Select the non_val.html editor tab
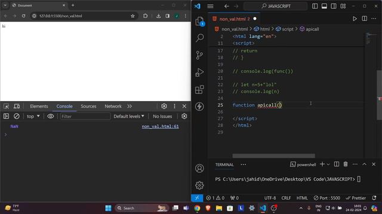Screen dimensions: 382x214 pyautogui.click(x=233, y=19)
